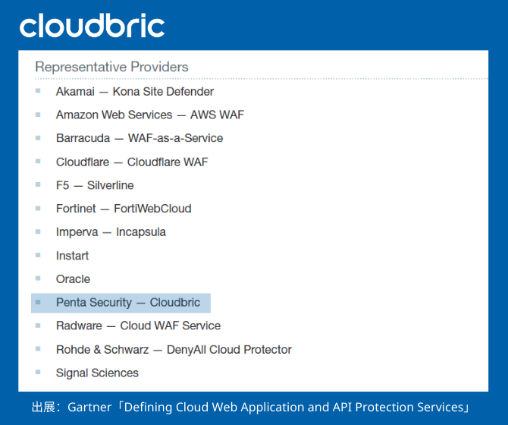Viewport: 508px width, 425px height.
Task: Select 'Rohde & Schwarz — DenyAll Cloud Protector'
Action: coord(174,349)
